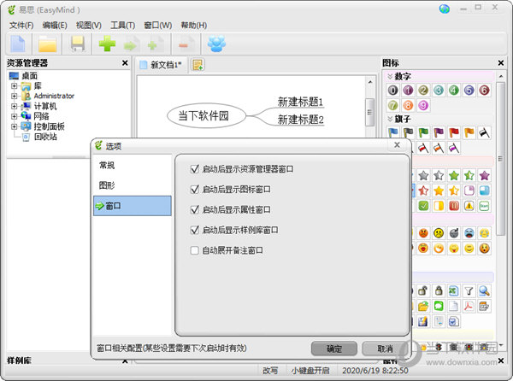Screen dimensions: 513x381
Task: Open the 帮助(H) menu
Action: point(194,25)
